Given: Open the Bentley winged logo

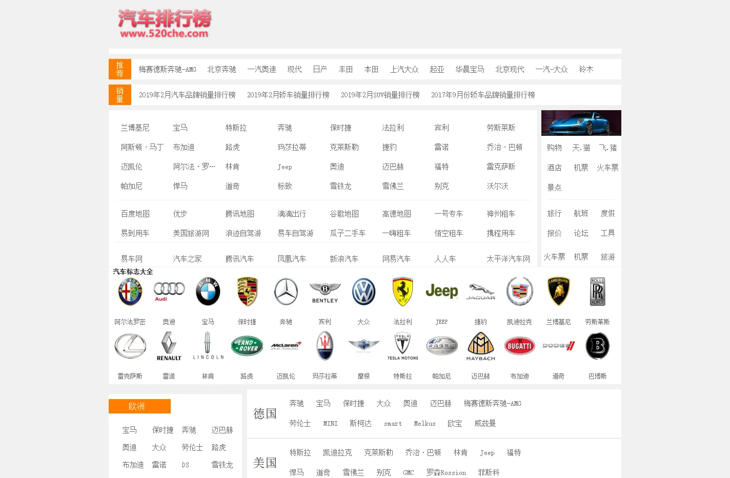Looking at the screenshot, I should coord(325,293).
